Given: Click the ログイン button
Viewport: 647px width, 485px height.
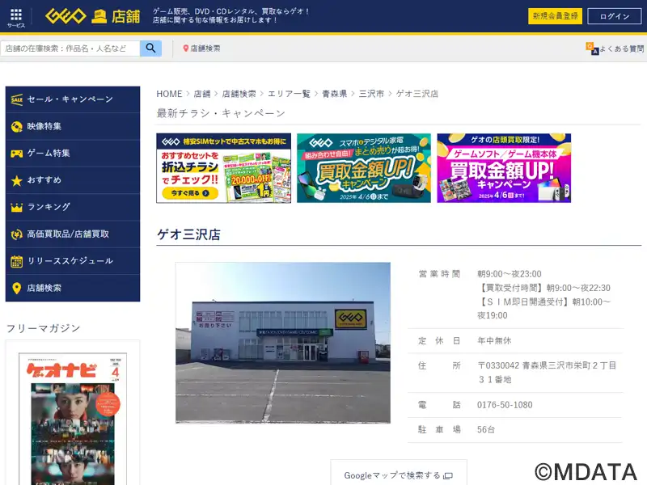Looking at the screenshot, I should click(615, 16).
